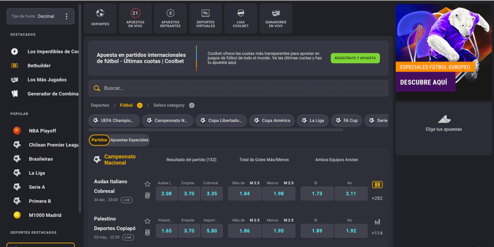Image resolution: width=494 pixels, height=247 pixels.
Task: Open NBA Playoff in the Popular list
Action: point(42,131)
